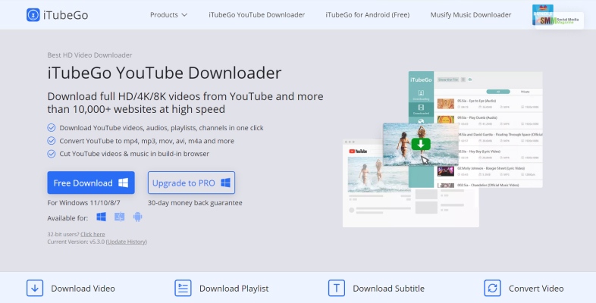
Task: Click the checkmark beside Convert YouTube to mp4
Action: click(52, 140)
